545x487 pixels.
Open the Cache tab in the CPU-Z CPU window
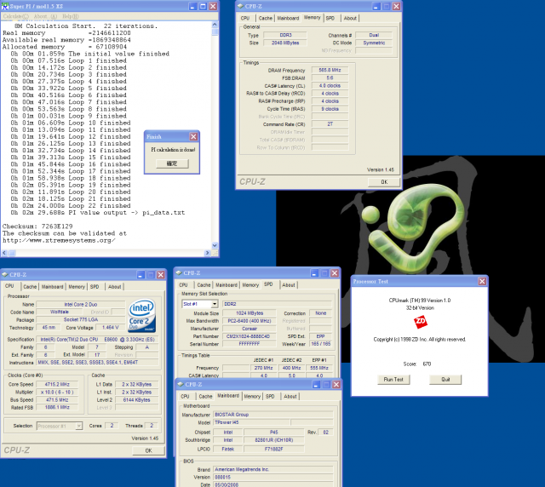click(30, 287)
